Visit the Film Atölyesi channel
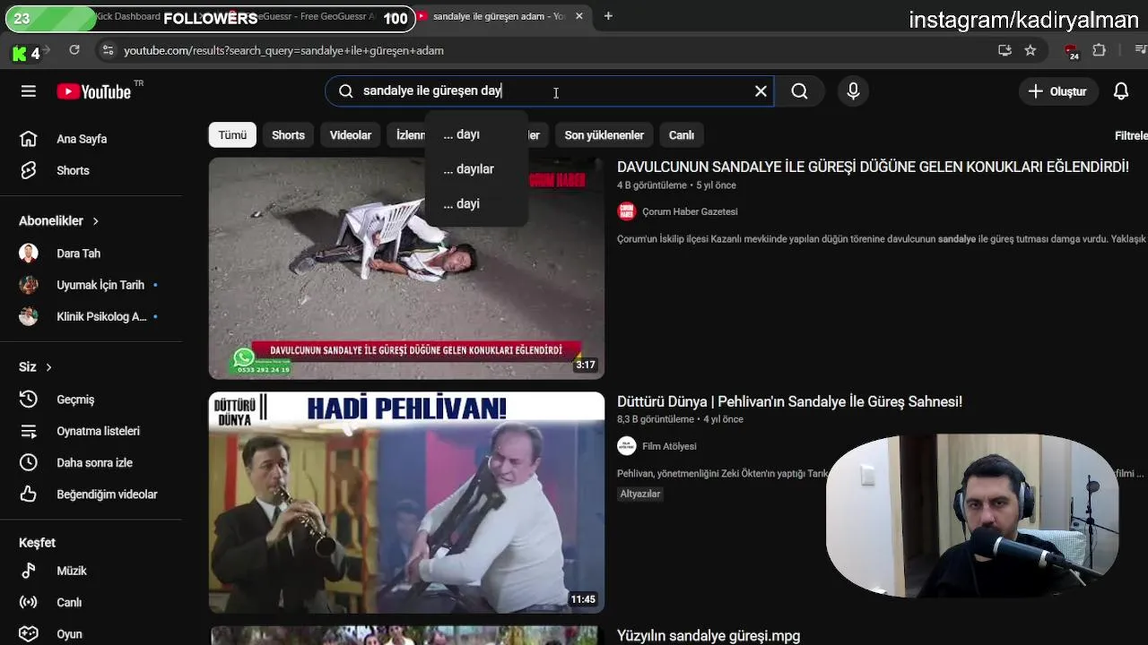1148x645 pixels. pos(669,446)
